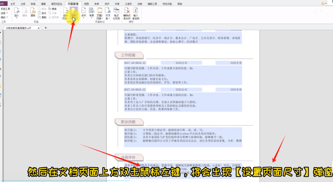Switch to the 填写&签名 fill and sign tab
The image size is (333, 182).
pos(57,4)
